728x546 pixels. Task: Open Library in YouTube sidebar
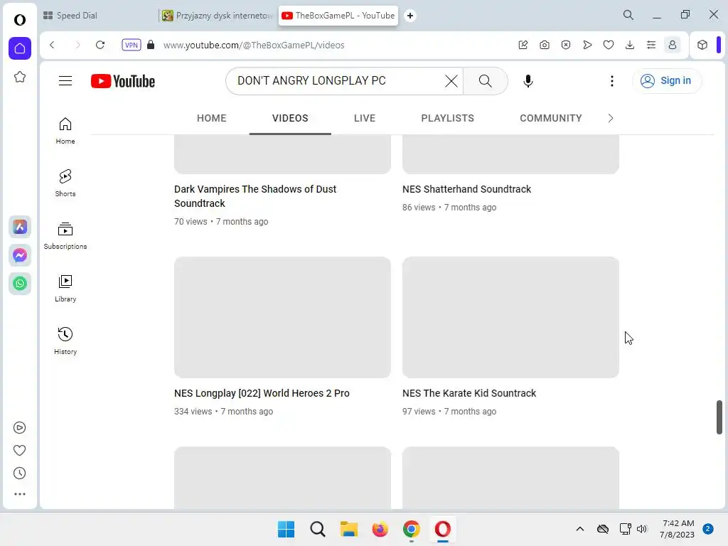[65, 289]
